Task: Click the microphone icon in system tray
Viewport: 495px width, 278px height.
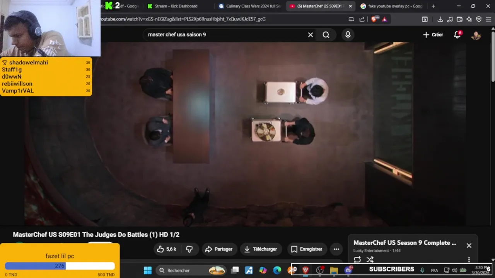Action: pos(422,270)
